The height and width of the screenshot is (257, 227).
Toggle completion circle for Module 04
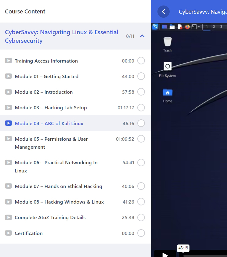click(x=141, y=123)
